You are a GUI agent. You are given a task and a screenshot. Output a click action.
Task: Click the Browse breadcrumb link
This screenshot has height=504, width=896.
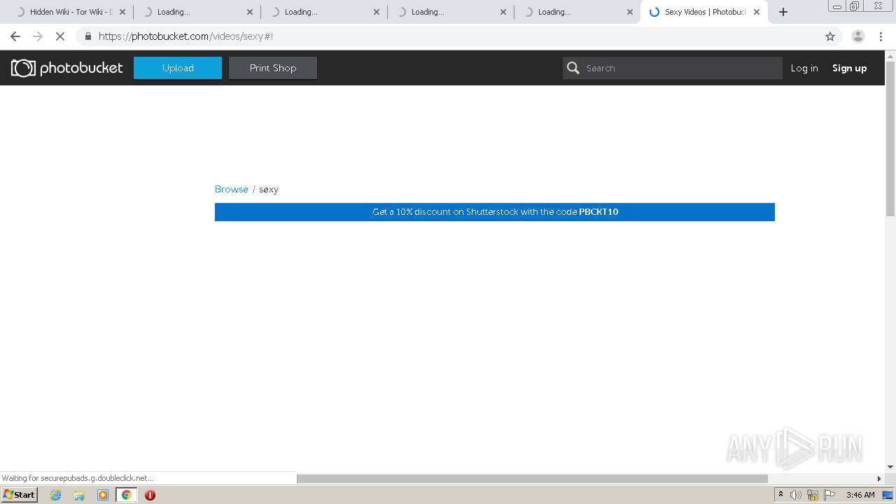pyautogui.click(x=232, y=189)
